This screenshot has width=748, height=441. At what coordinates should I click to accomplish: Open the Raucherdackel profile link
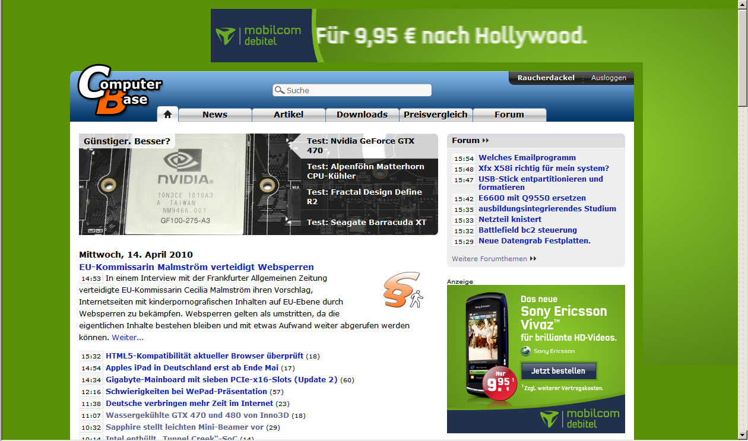click(x=546, y=78)
